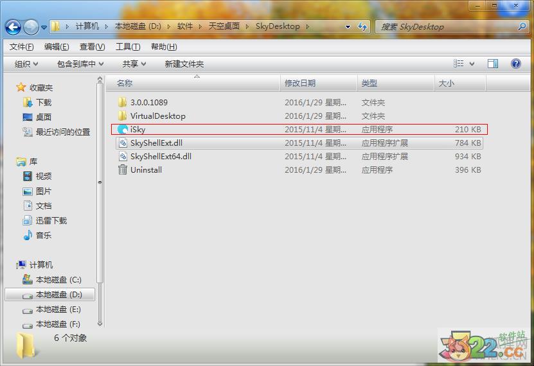Image resolution: width=534 pixels, height=366 pixels.
Task: Open the address bar history dropdown
Action: point(348,26)
